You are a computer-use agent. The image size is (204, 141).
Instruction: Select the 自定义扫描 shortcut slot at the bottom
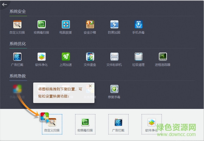[52, 124]
